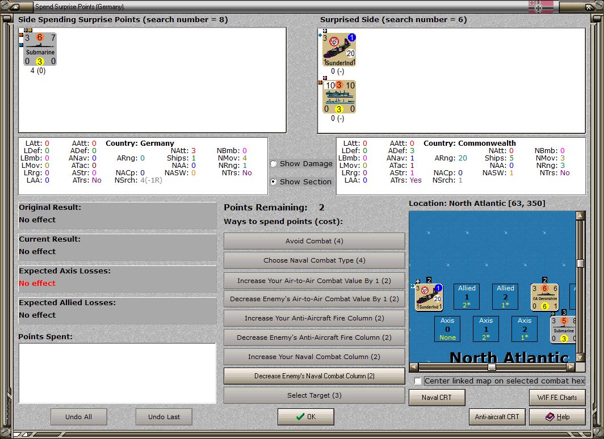Image resolution: width=604 pixels, height=439 pixels.
Task: Click 'Country: Commonwealth' heading
Action: (469, 143)
